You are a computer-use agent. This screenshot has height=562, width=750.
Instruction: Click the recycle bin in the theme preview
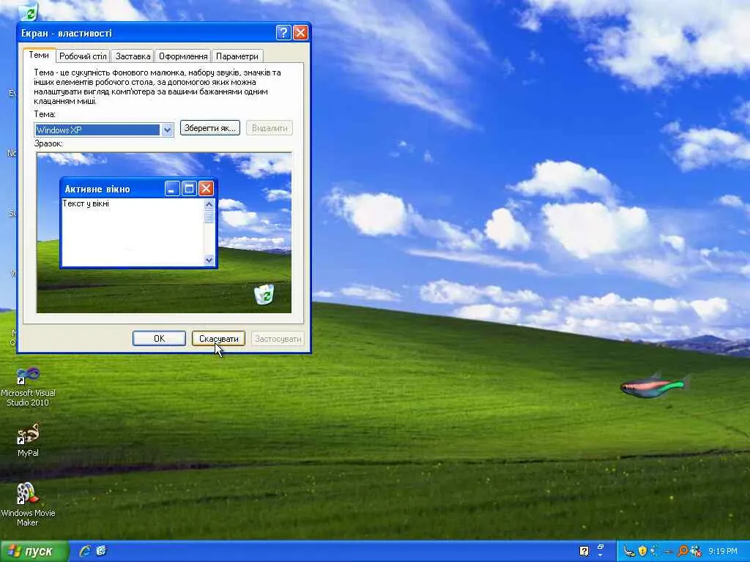point(264,294)
